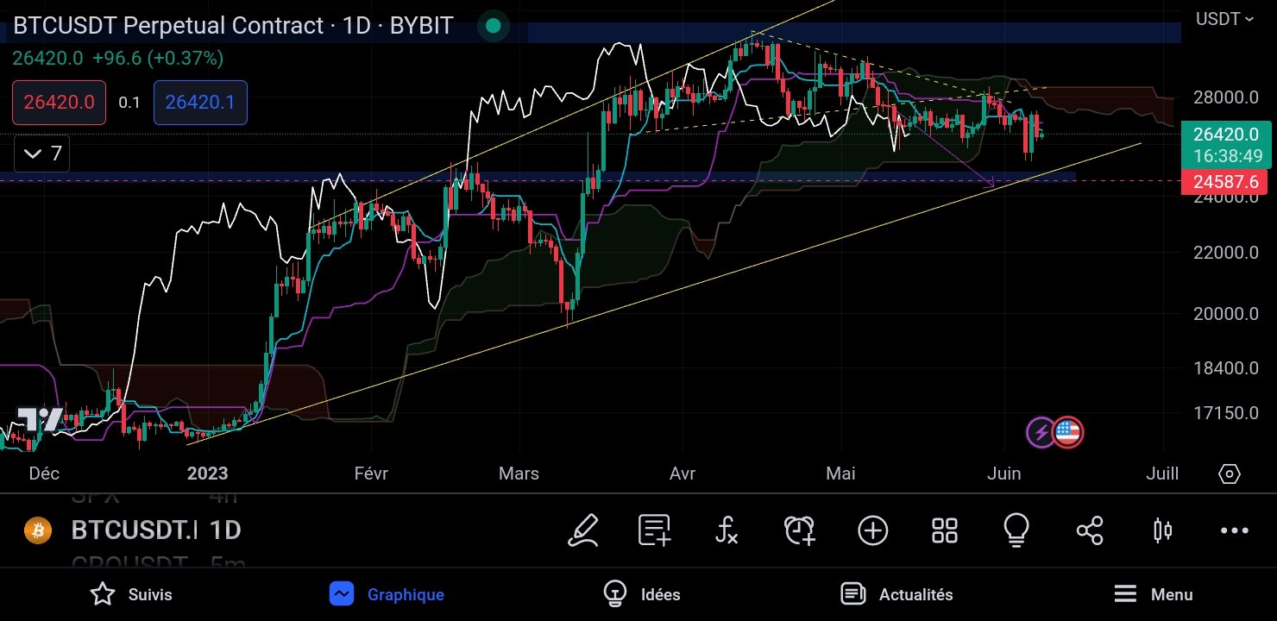Open chart settings hexagon icon
The width and height of the screenshot is (1277, 621).
point(1230,474)
